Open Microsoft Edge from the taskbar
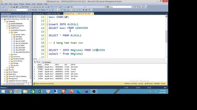 pyautogui.click(x=79, y=92)
